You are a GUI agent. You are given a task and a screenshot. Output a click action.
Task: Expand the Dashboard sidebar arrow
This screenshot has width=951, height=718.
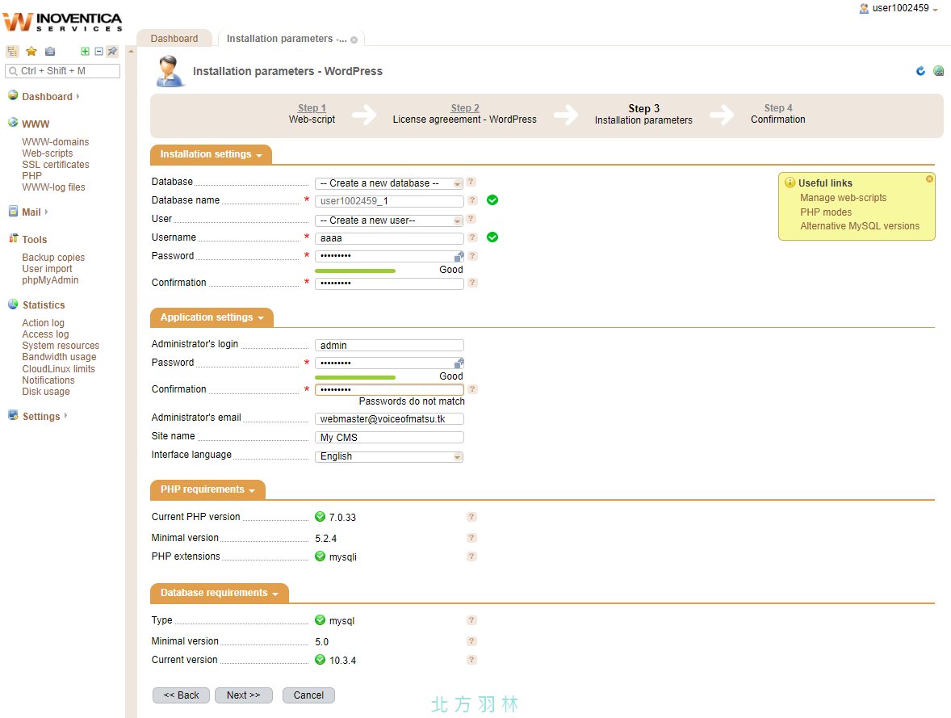[78, 96]
